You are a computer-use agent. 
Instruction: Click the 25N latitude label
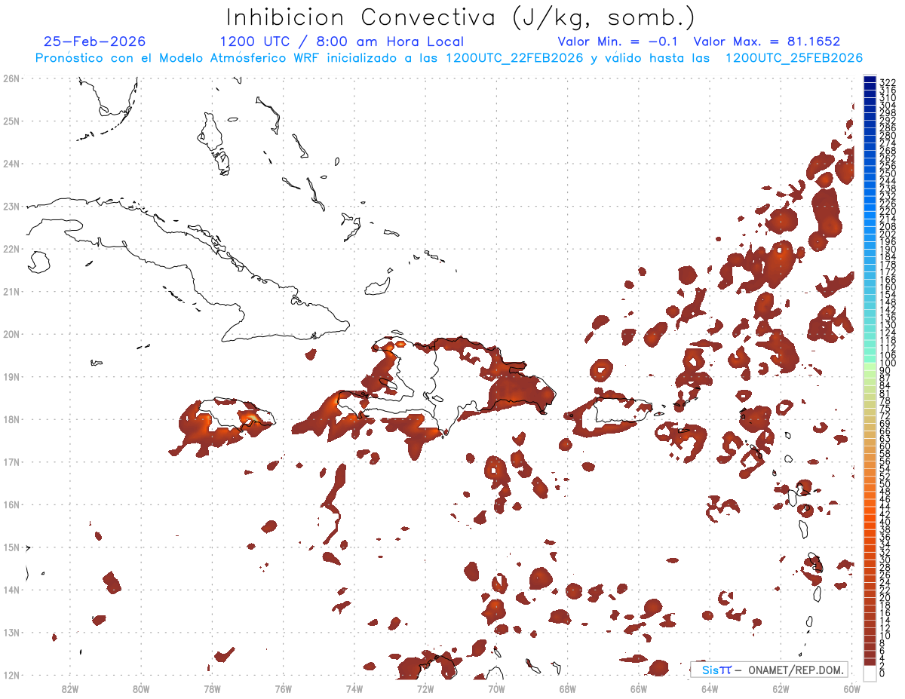click(11, 121)
